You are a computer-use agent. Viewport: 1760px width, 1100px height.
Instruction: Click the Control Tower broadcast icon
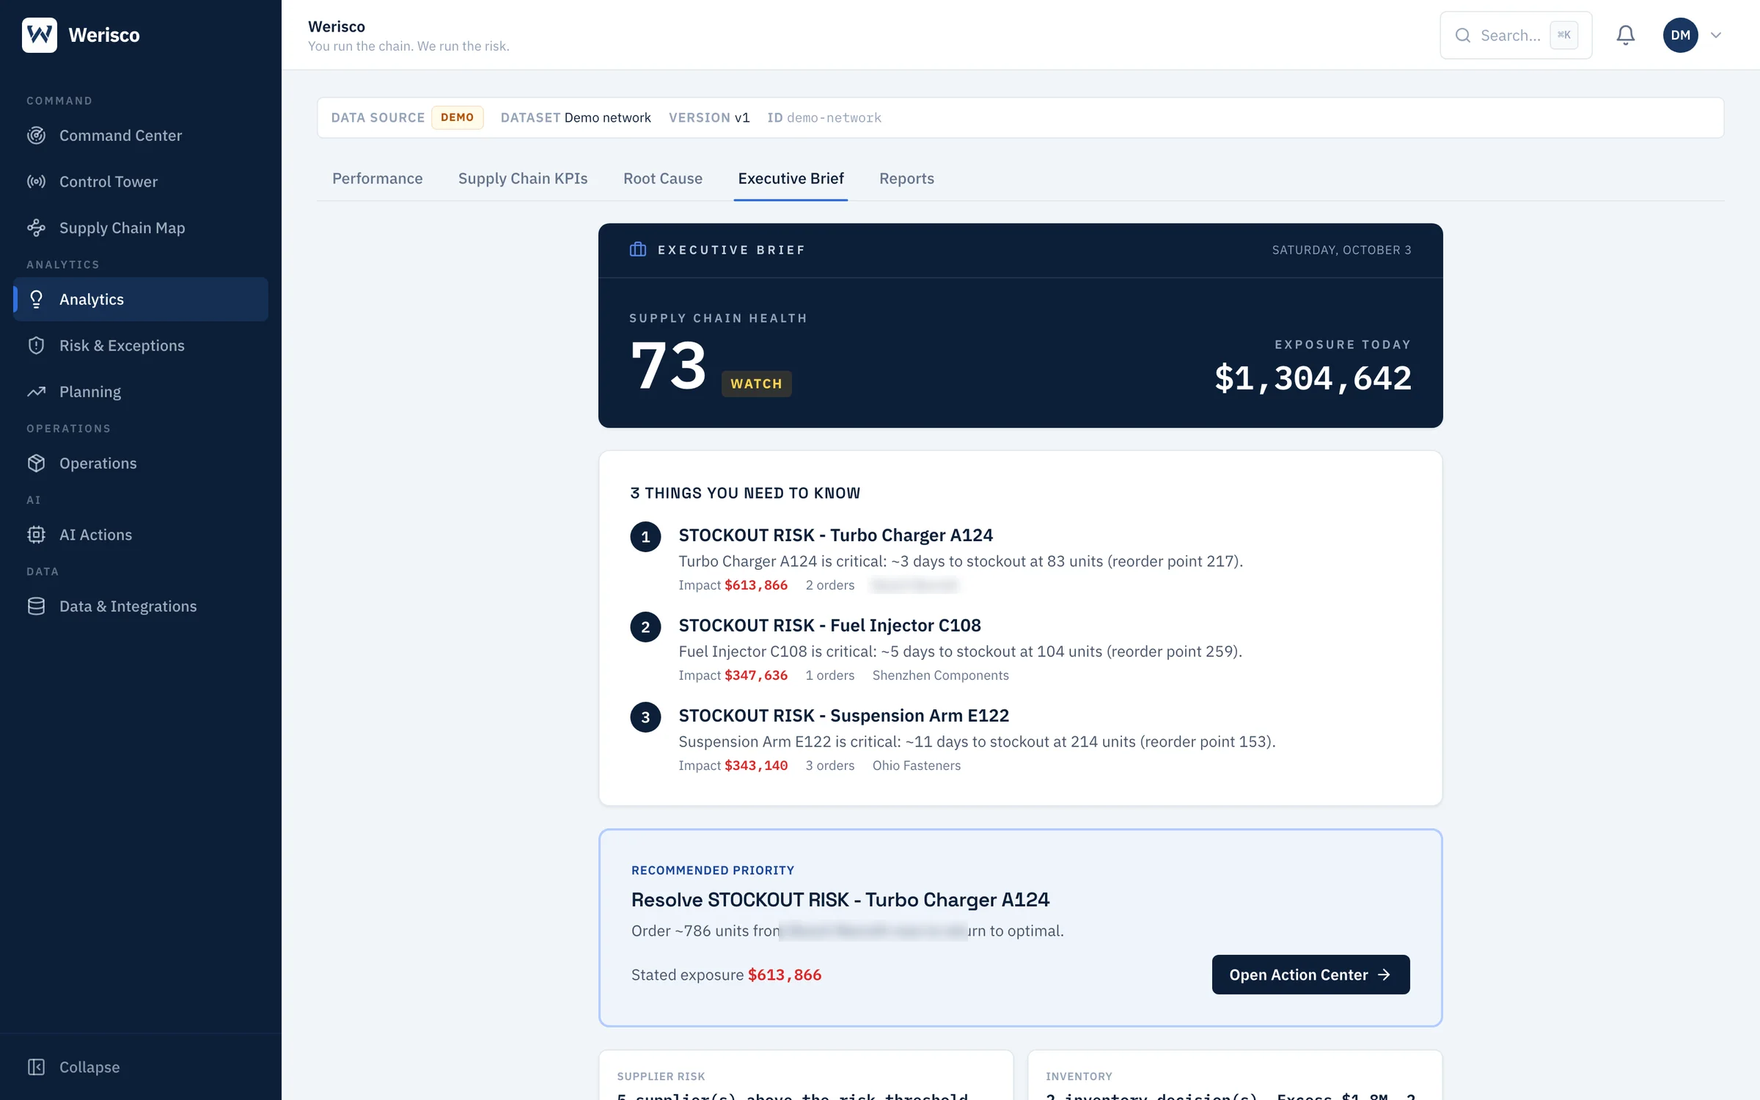tap(36, 182)
